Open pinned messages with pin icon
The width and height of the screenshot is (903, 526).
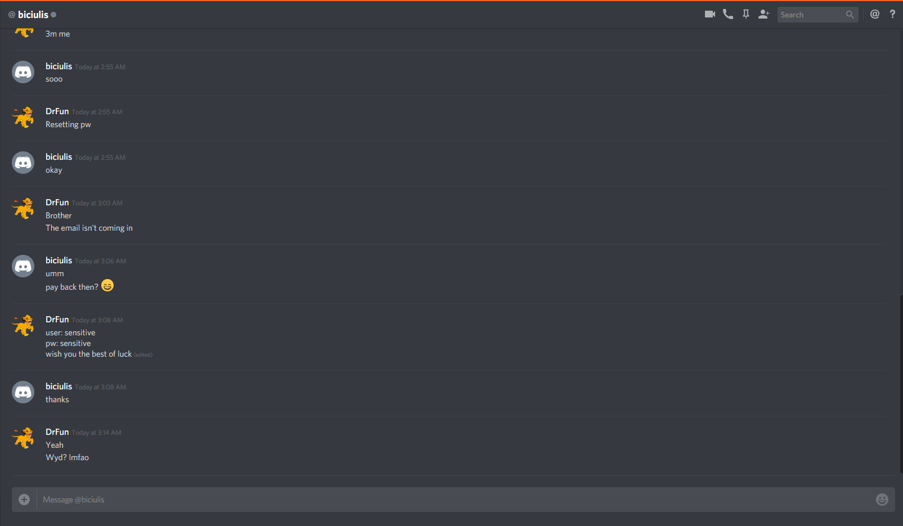(746, 14)
